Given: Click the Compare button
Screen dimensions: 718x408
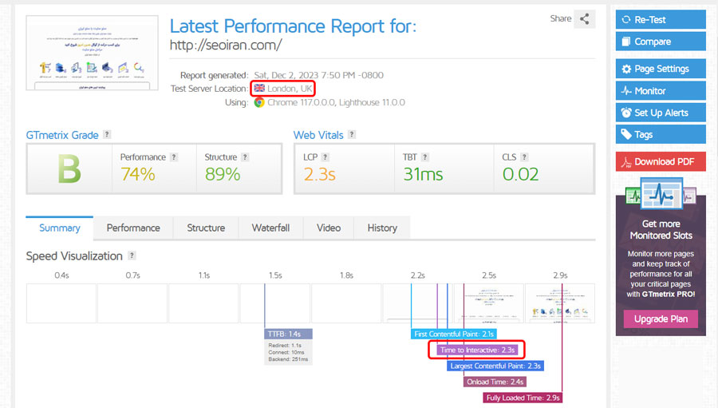Looking at the screenshot, I should [x=661, y=42].
